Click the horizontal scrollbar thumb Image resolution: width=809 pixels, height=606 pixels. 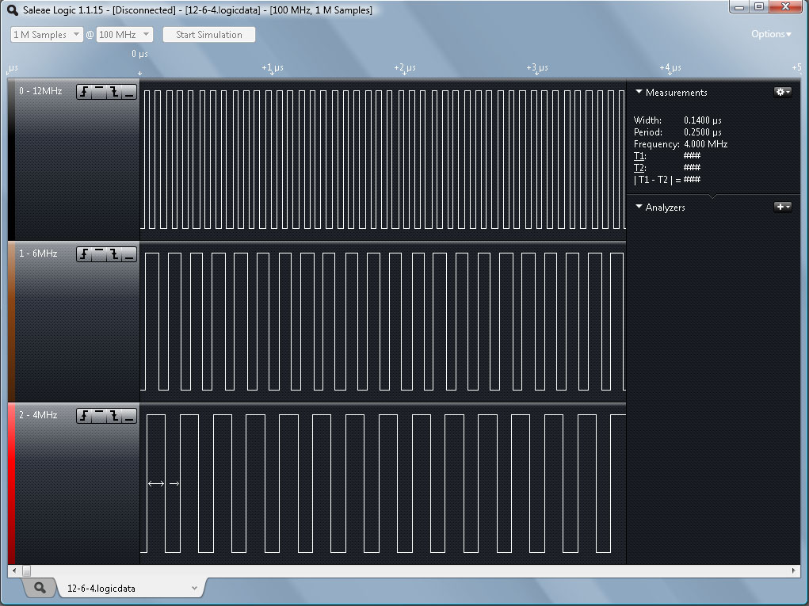26,570
